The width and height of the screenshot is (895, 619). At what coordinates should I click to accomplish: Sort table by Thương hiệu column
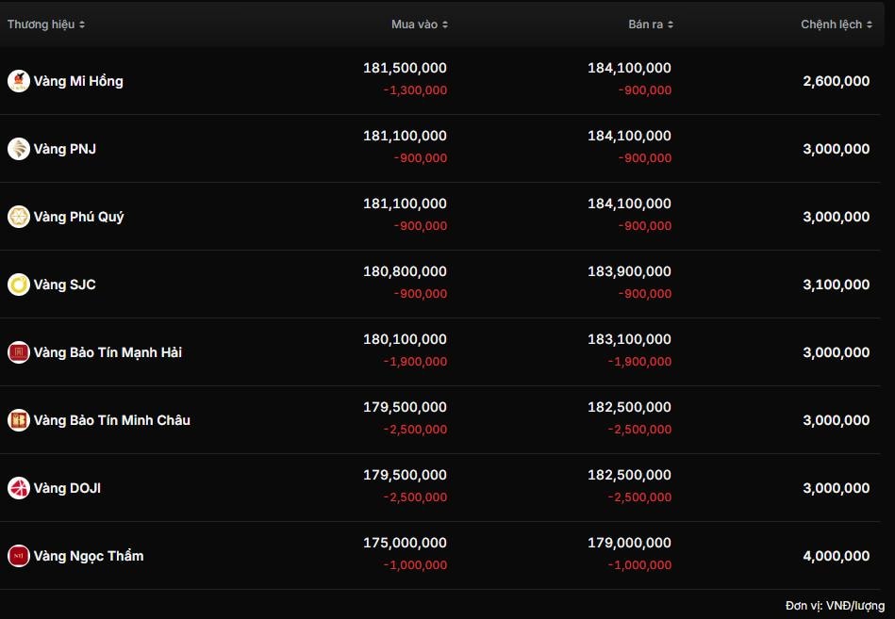click(46, 24)
